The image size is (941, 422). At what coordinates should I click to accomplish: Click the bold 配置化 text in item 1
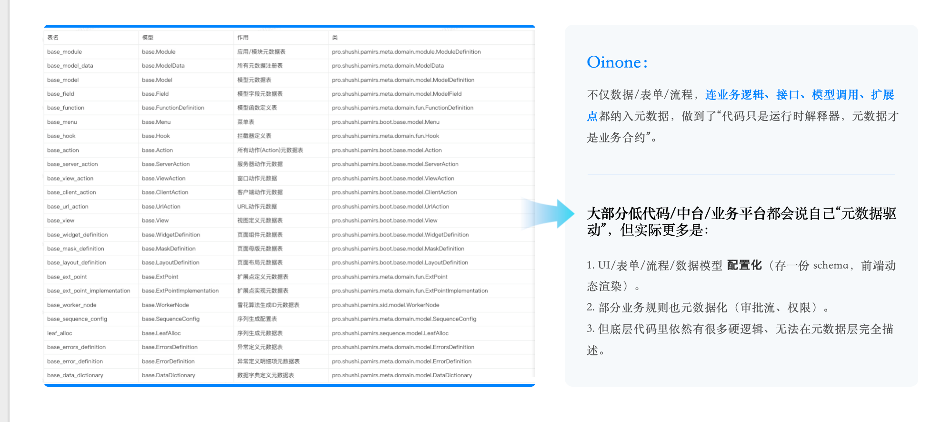pyautogui.click(x=744, y=265)
